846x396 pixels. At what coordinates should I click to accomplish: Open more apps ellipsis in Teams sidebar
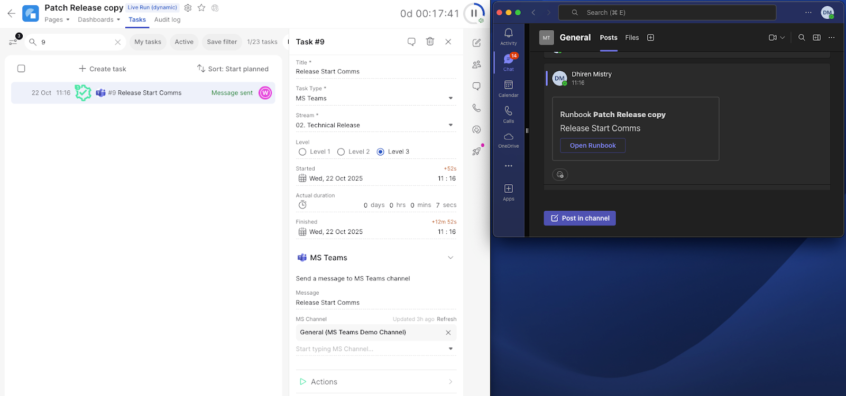pyautogui.click(x=509, y=166)
